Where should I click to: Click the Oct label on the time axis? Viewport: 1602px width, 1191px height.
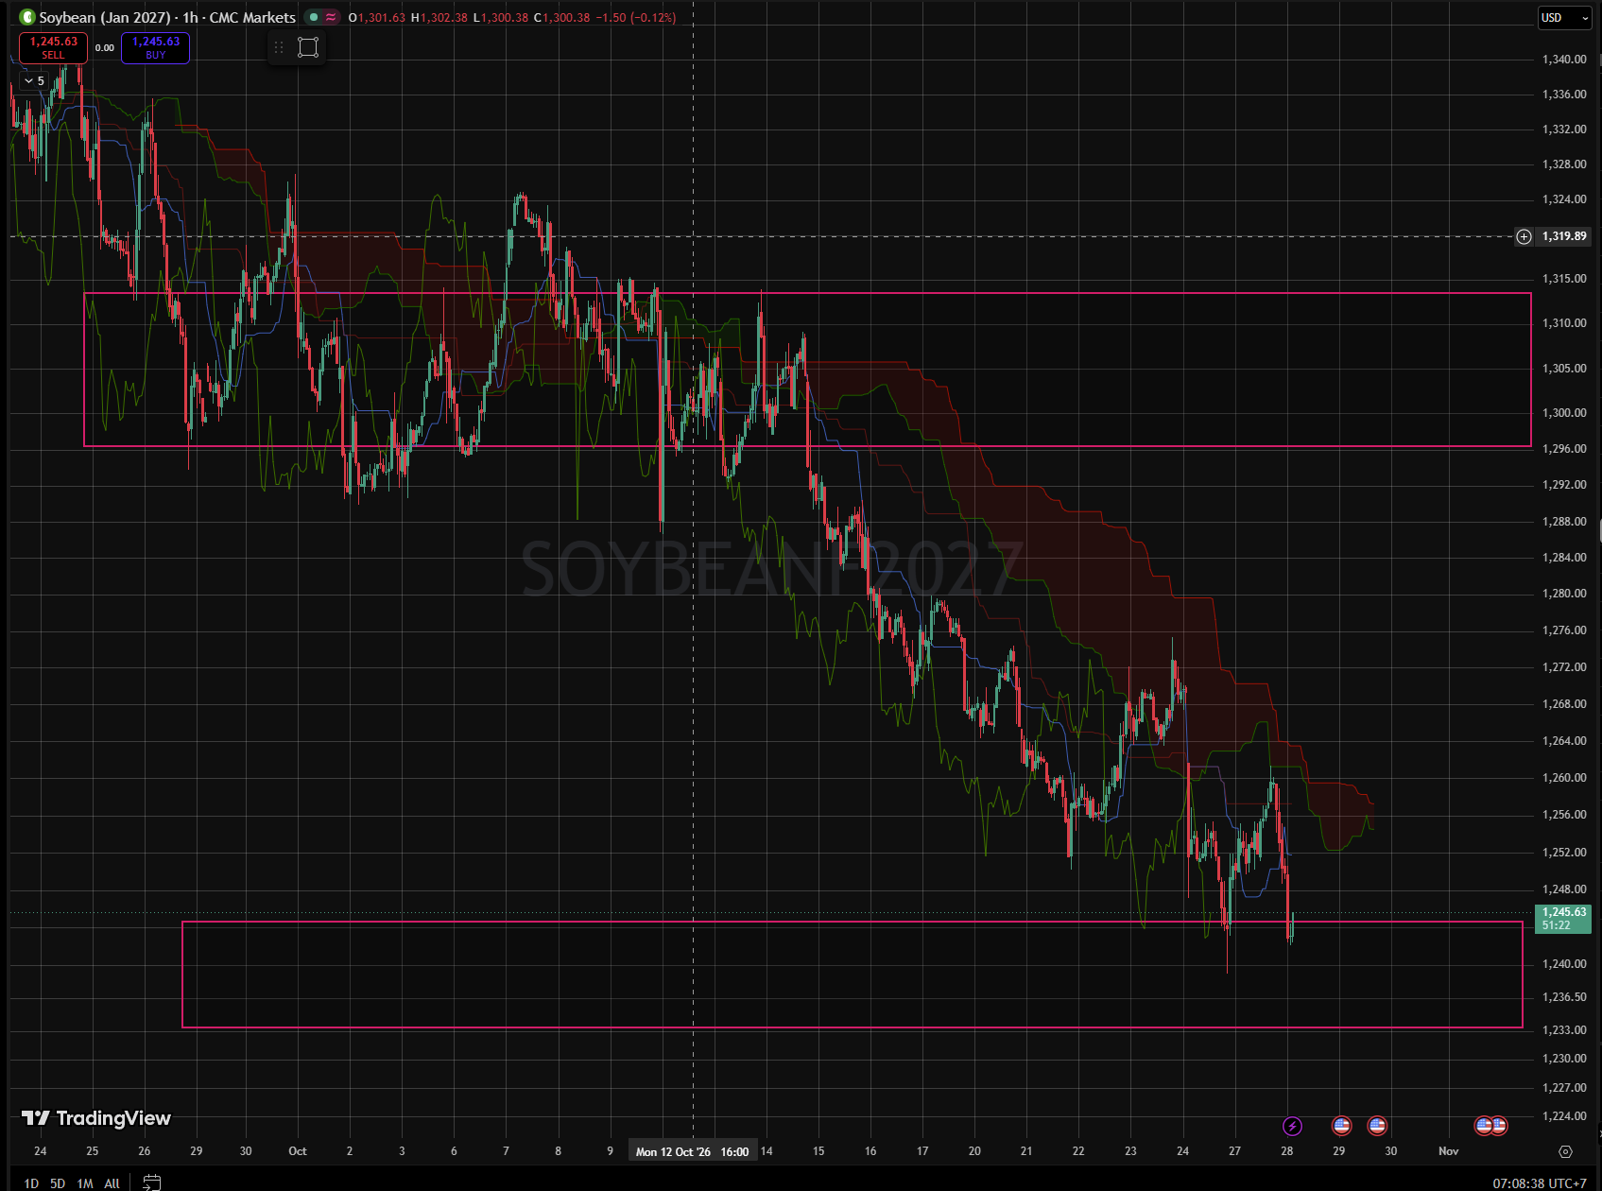(x=298, y=1151)
